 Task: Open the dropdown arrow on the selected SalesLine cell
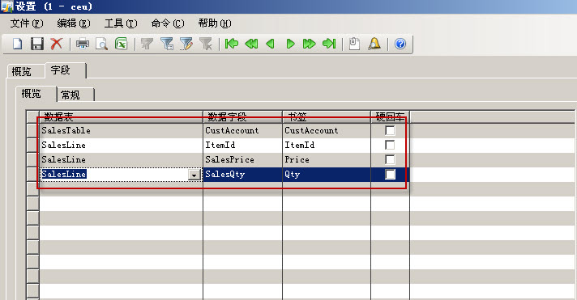click(x=194, y=175)
